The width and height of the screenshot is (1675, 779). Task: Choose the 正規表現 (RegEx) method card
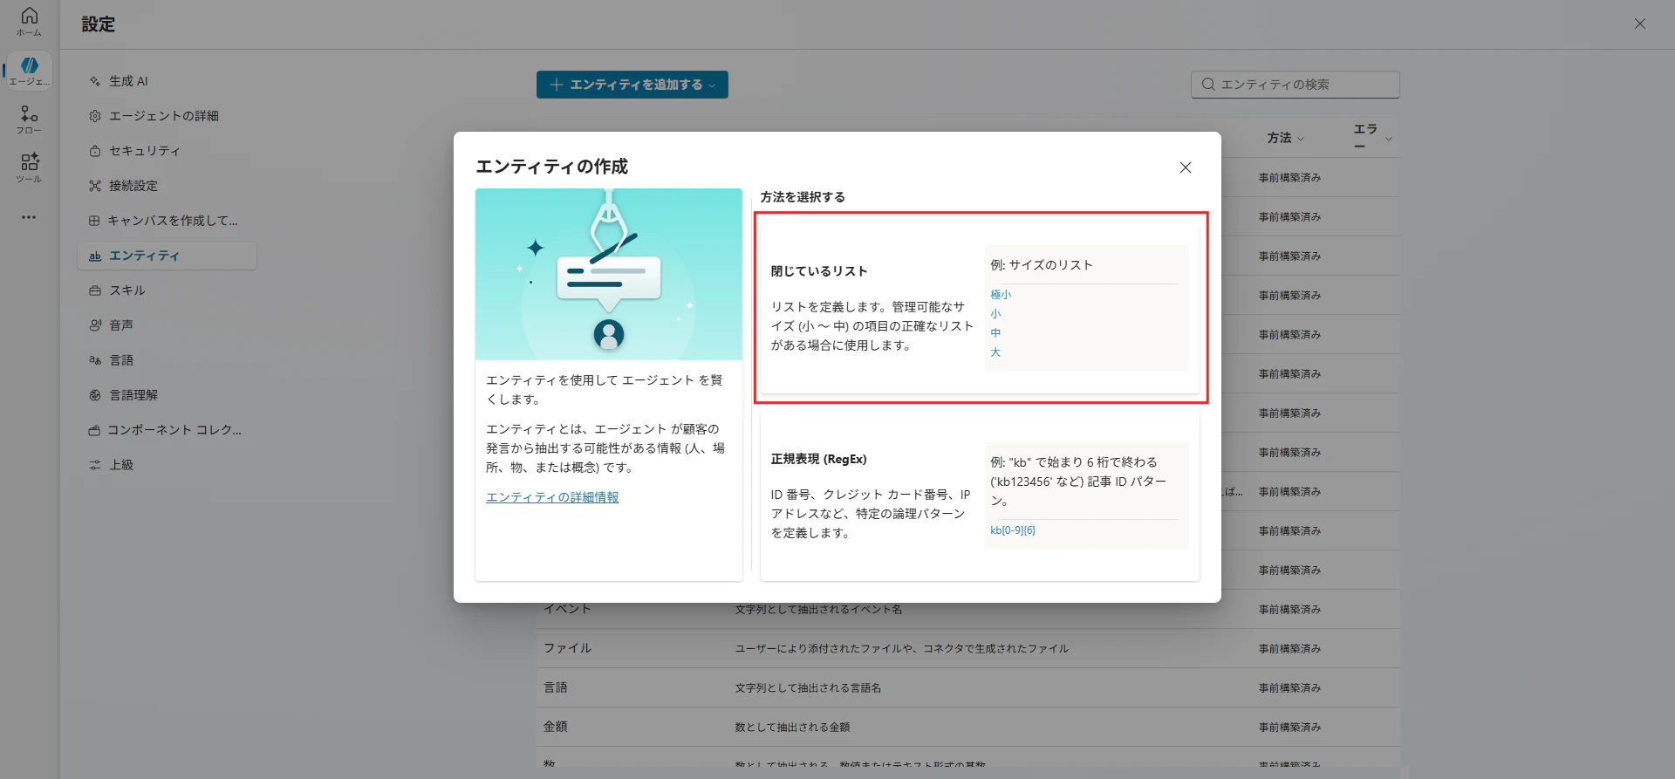tap(980, 498)
